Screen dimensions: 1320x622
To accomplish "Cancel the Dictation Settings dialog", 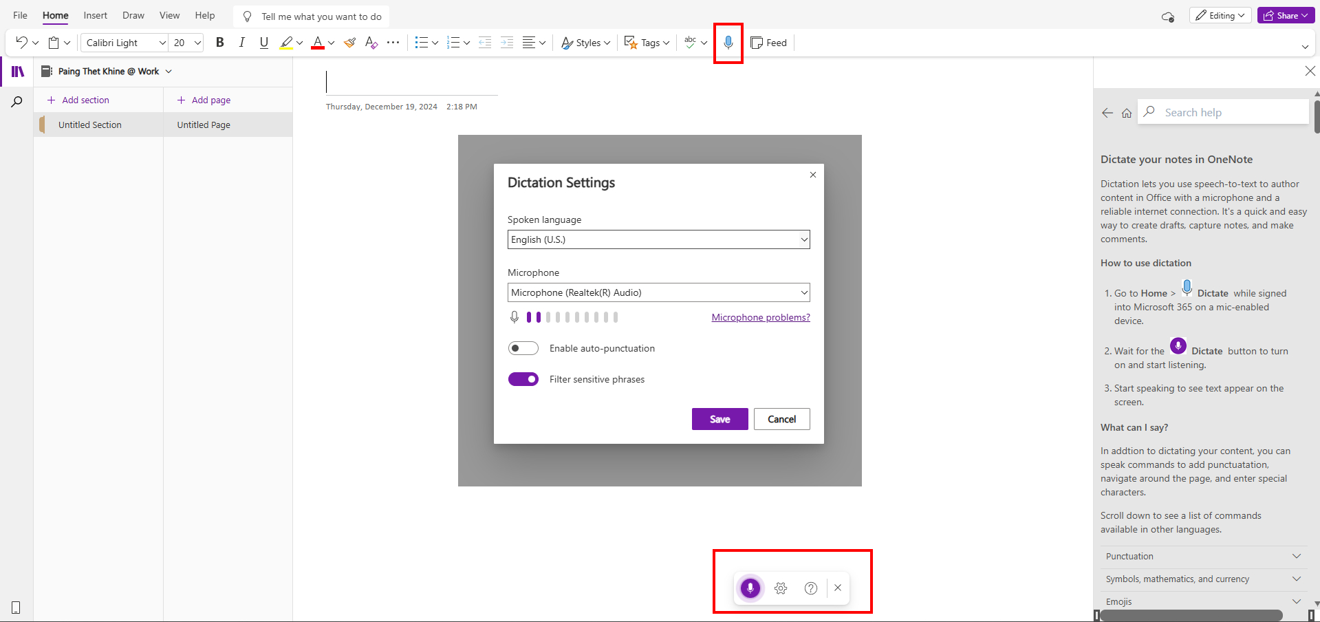I will click(x=782, y=419).
